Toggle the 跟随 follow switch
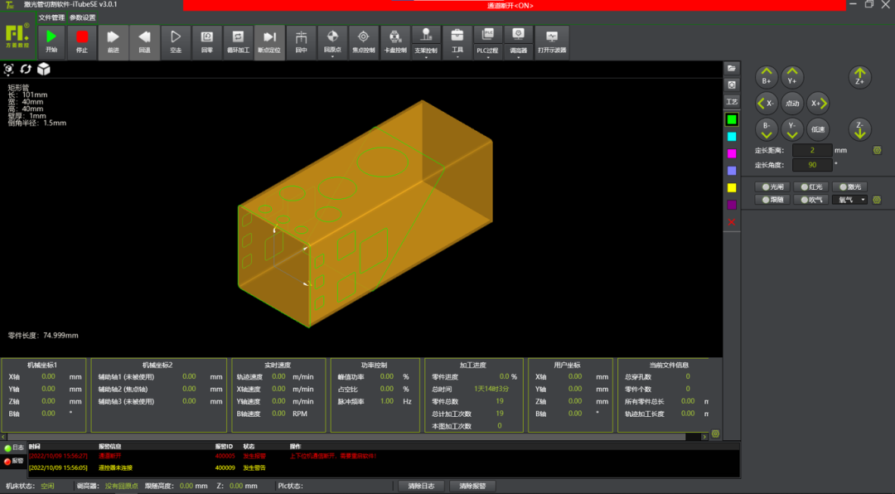 772,200
